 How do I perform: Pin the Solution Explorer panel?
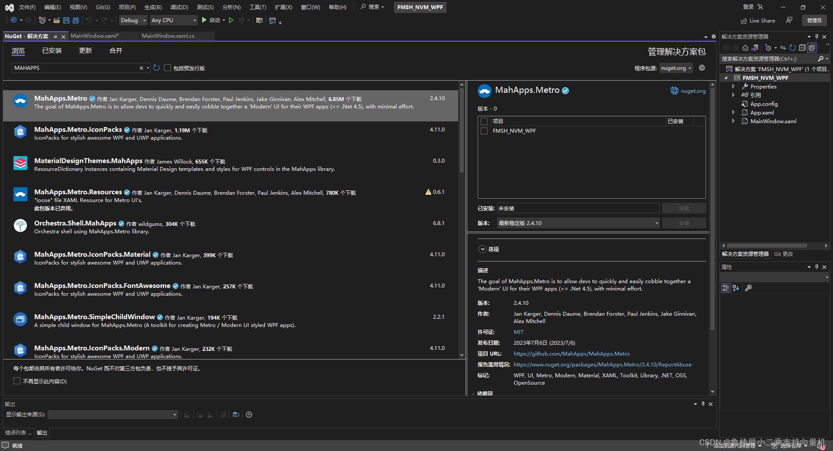coord(817,36)
